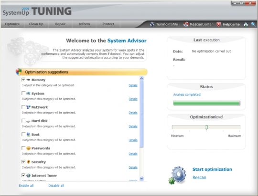Click Disable all link
The width and height of the screenshot is (258, 196).
pyautogui.click(x=56, y=186)
